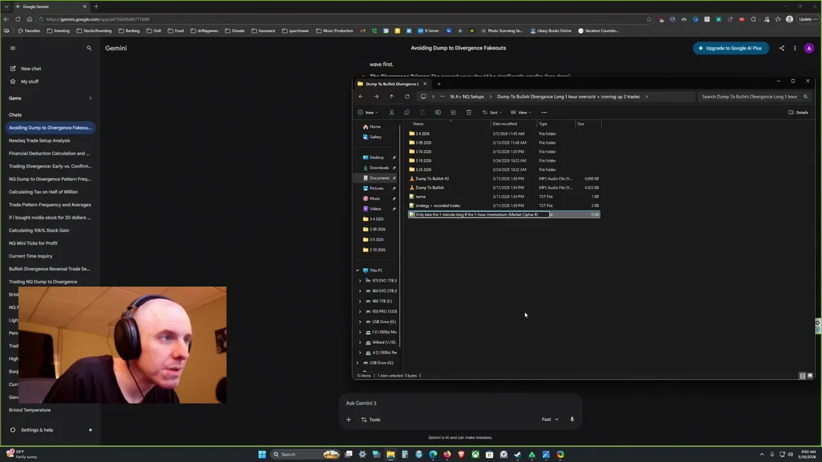Click the Explorer search box

[x=753, y=97]
